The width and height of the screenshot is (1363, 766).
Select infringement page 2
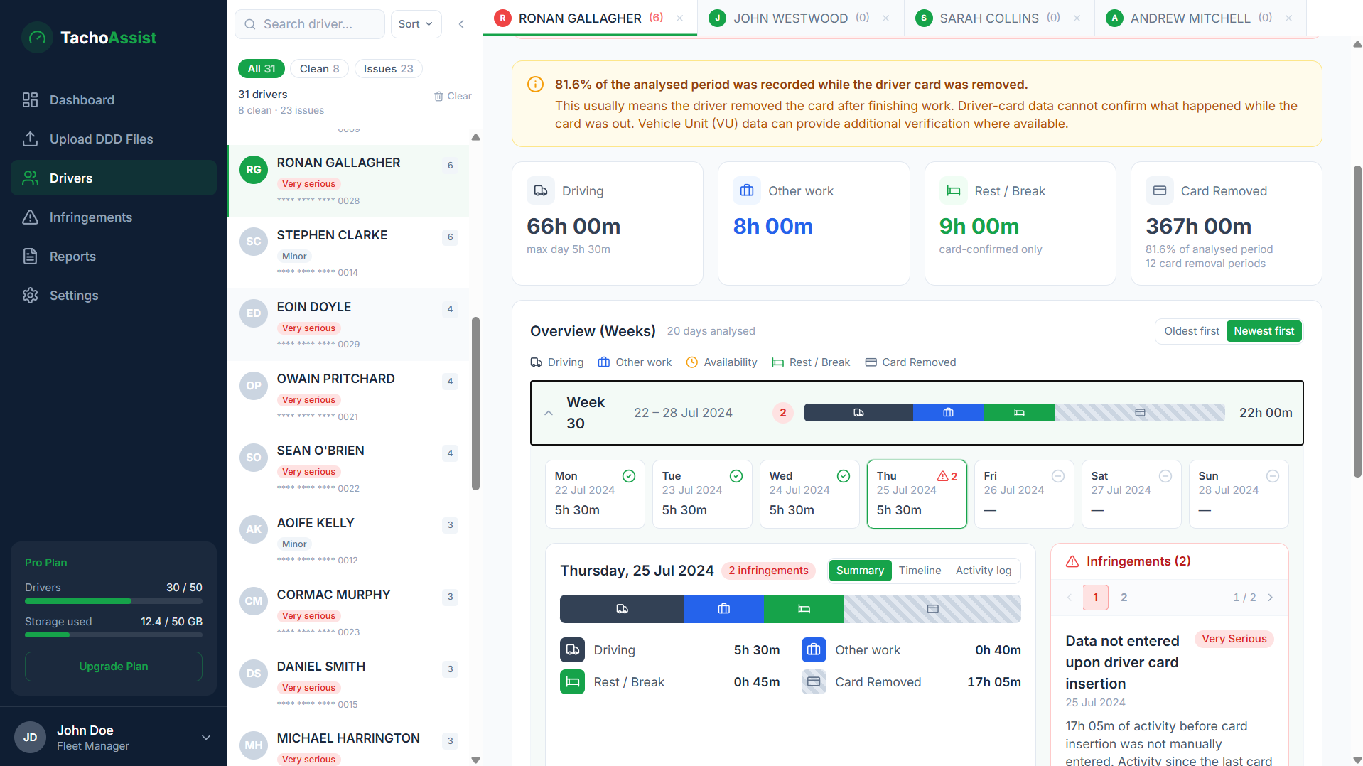coord(1124,598)
